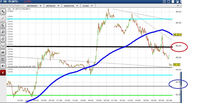This screenshot has height=103, width=197.
Task: Open the ZEITEINHEIT dropdown
Action: point(34,6)
